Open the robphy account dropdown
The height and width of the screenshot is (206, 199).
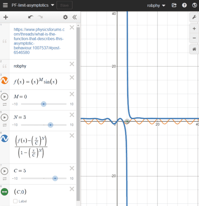tap(156, 6)
